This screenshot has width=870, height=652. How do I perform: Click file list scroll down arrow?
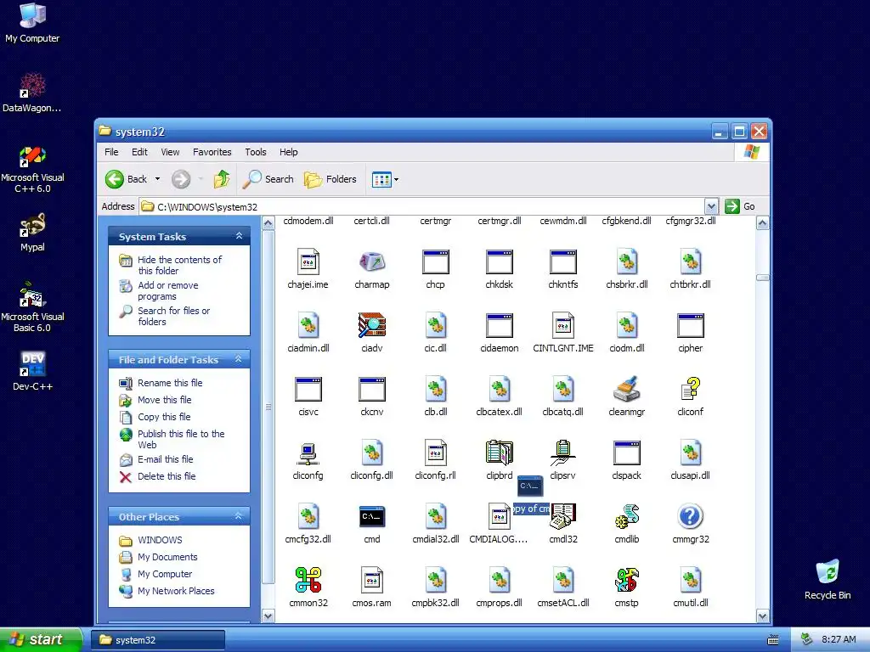tap(762, 616)
